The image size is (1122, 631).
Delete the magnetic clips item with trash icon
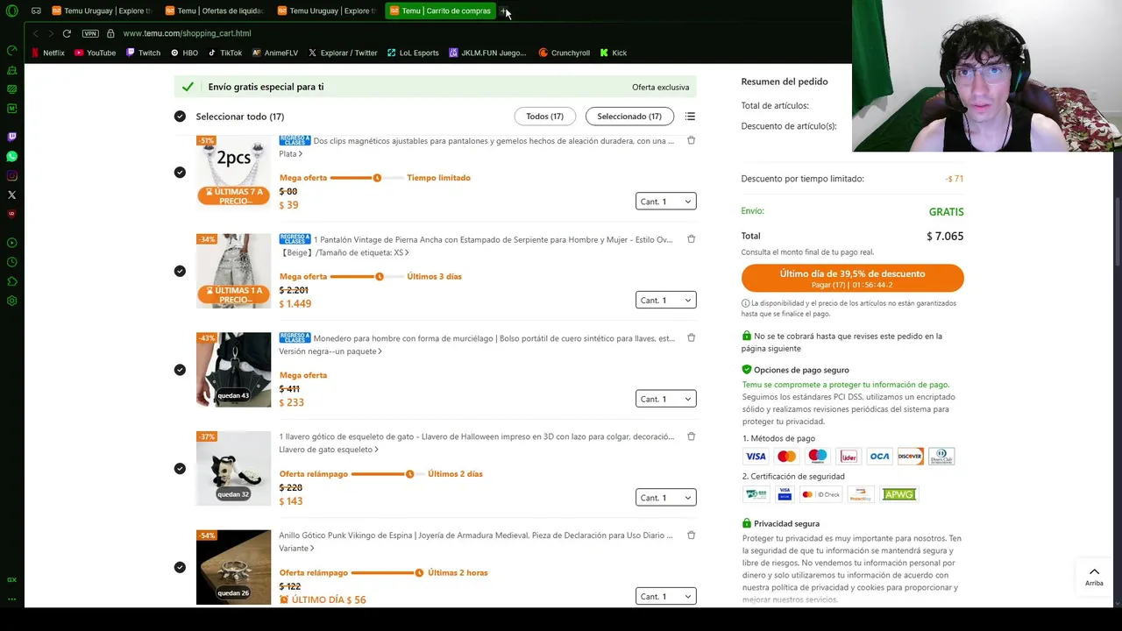691,140
